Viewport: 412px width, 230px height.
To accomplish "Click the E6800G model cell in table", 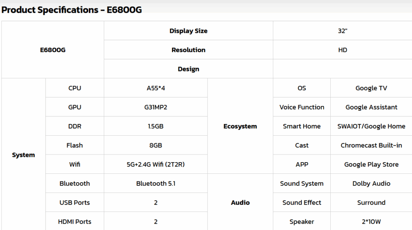I will tap(53, 50).
